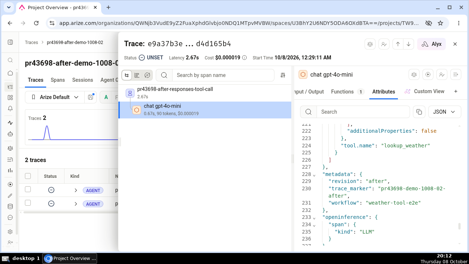Click the attributes Search field
Viewport: 469px width, 264px height.
(x=363, y=112)
